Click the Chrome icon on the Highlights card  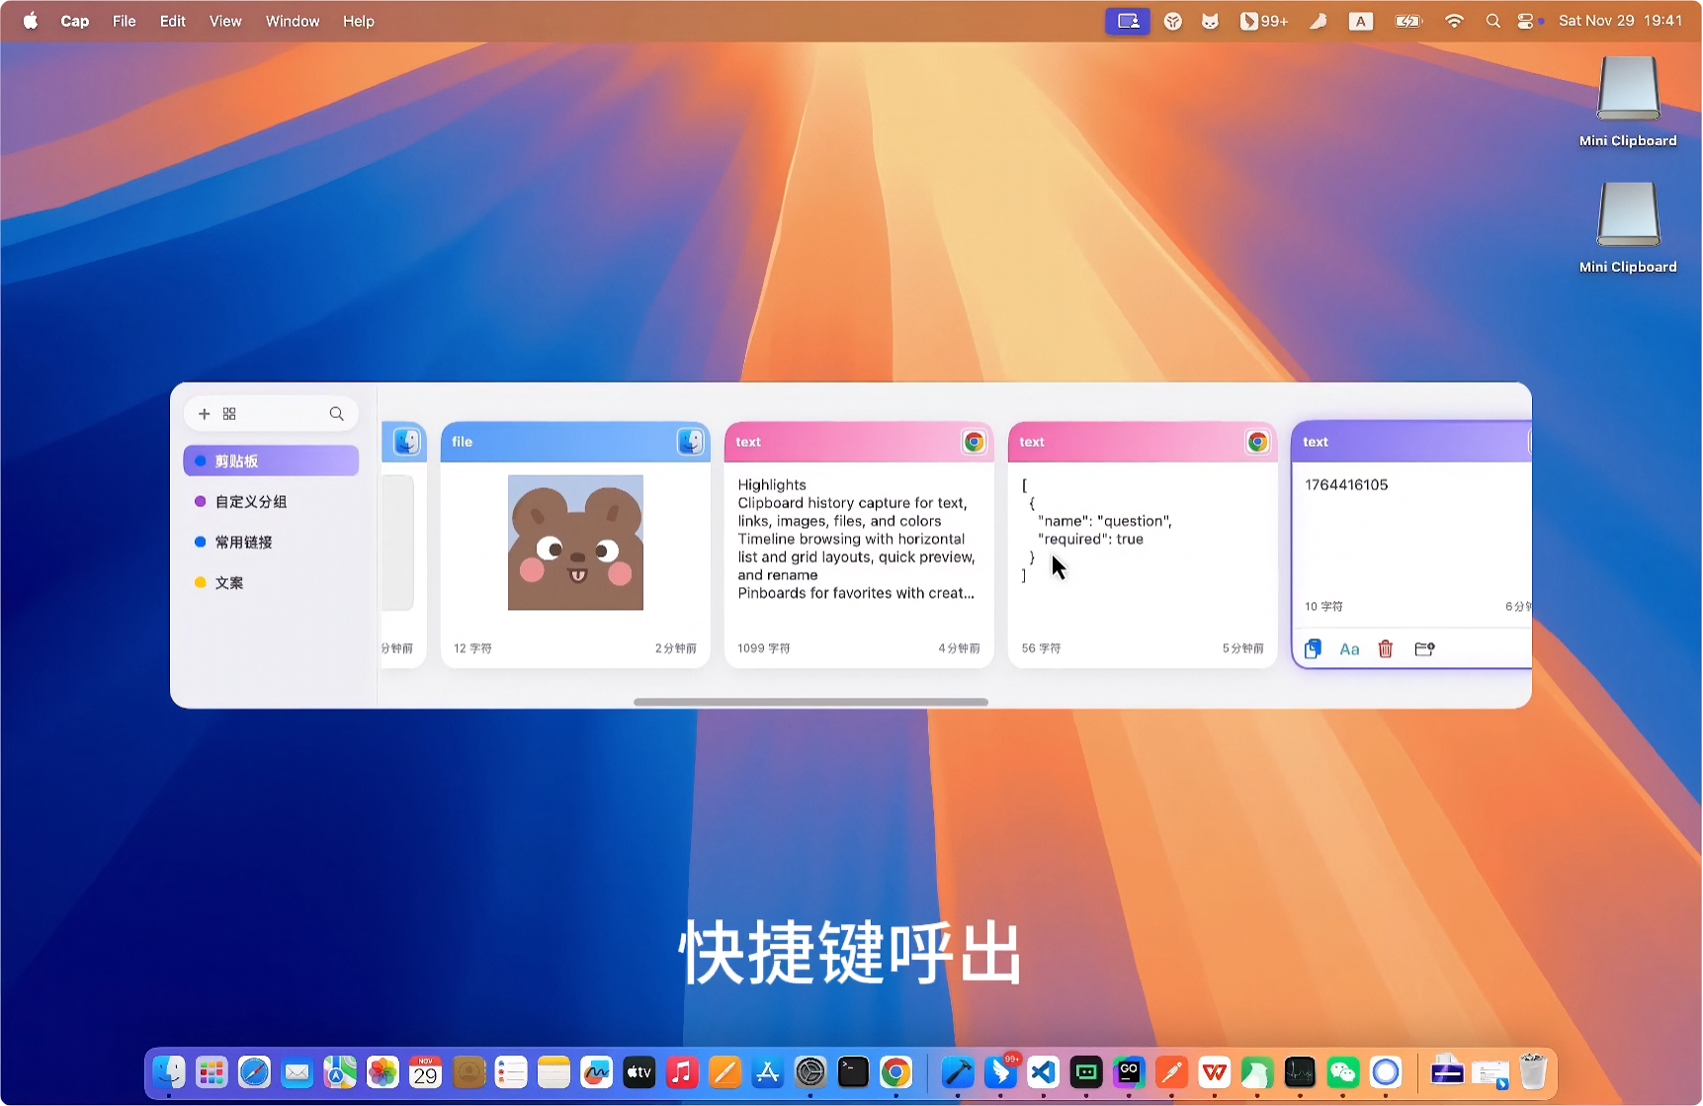pyautogui.click(x=974, y=442)
